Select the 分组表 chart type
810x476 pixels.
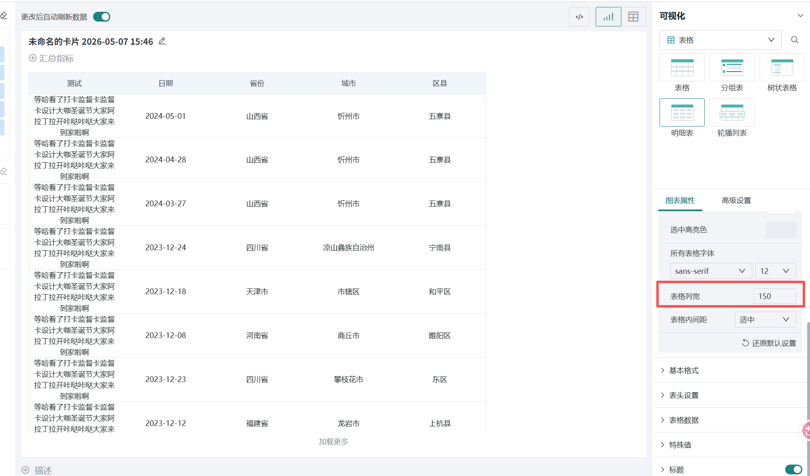point(732,73)
